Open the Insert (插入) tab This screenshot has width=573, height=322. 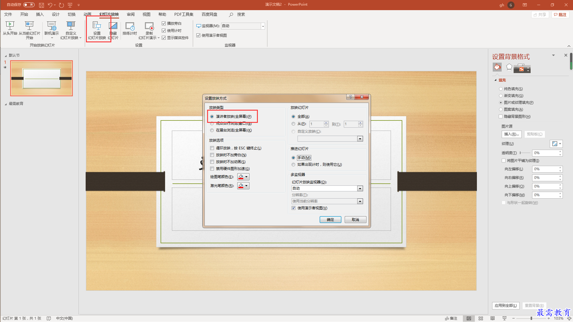click(40, 14)
